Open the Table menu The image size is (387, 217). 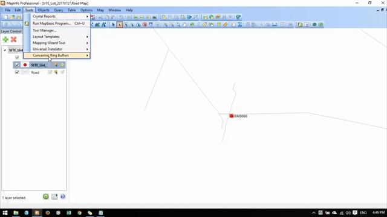tap(71, 10)
